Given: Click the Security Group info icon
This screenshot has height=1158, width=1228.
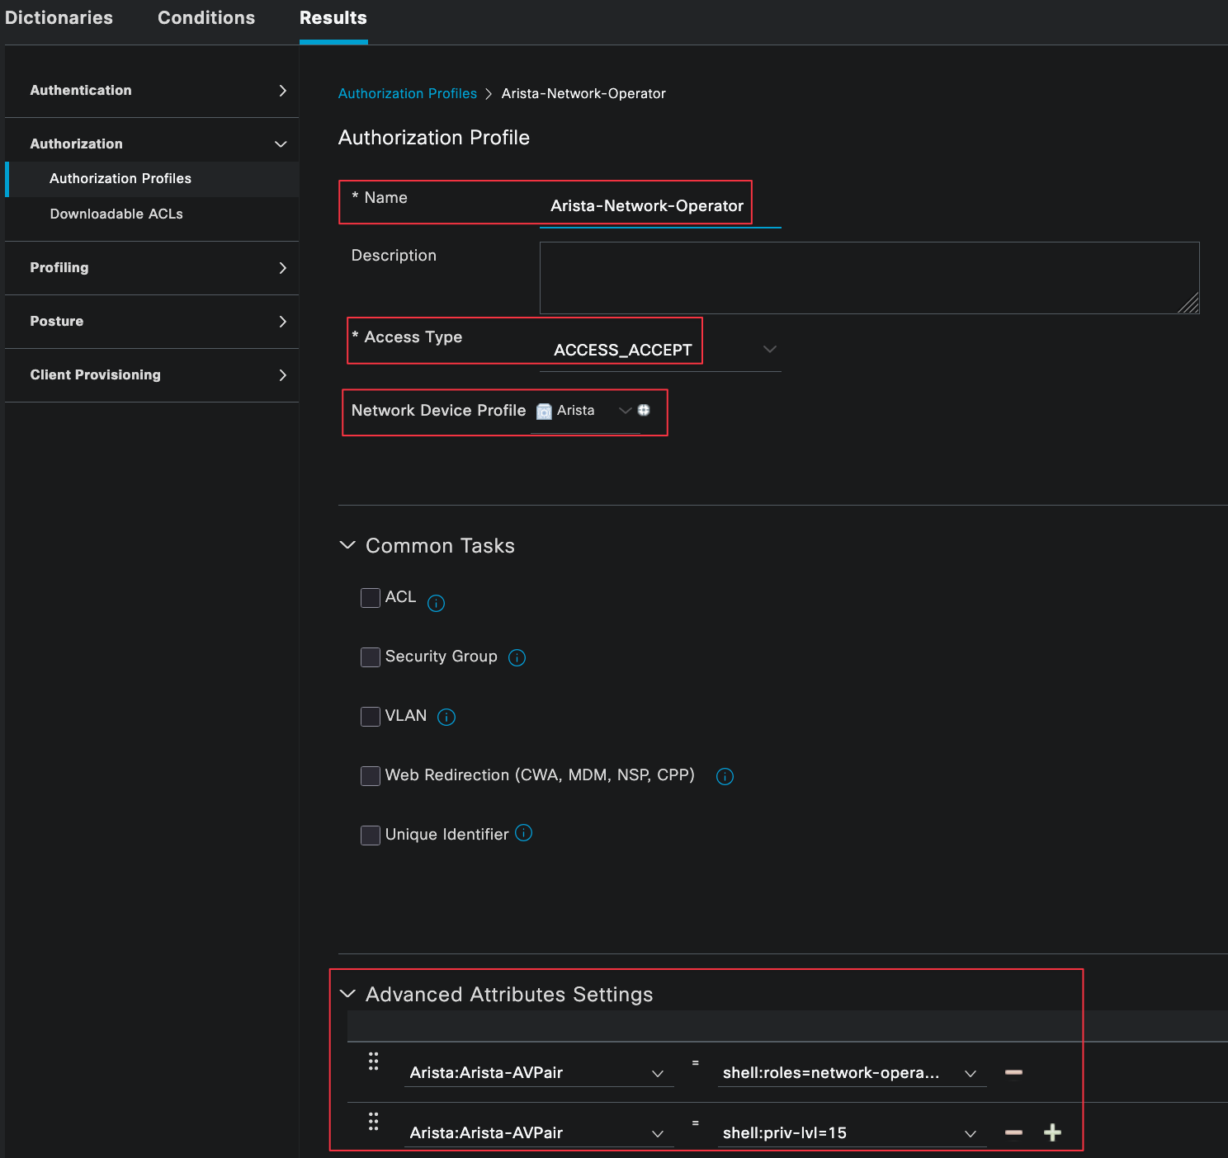Looking at the screenshot, I should coord(517,657).
